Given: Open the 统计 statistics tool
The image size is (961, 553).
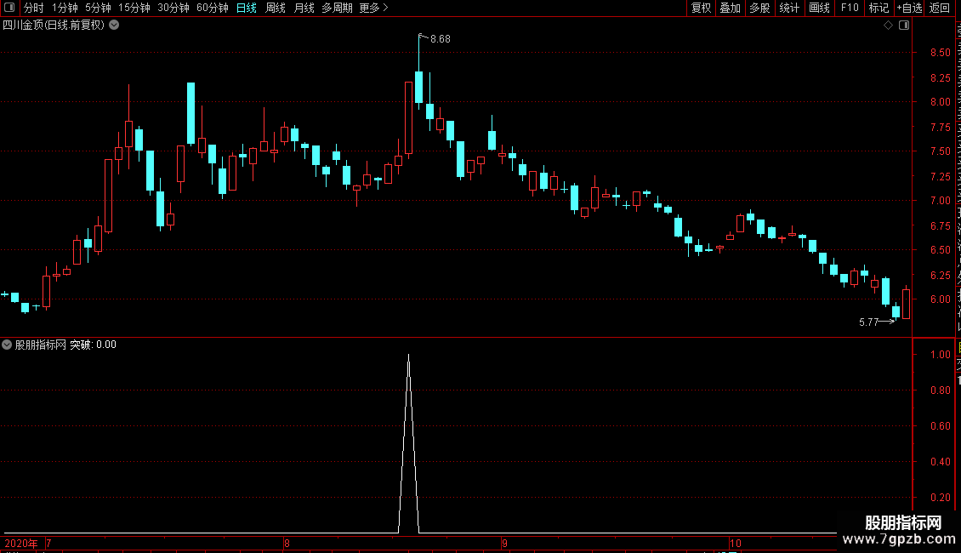Looking at the screenshot, I should (788, 8).
